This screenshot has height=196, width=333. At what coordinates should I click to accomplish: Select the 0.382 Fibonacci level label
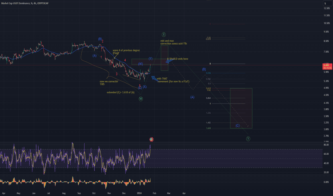click(x=208, y=79)
